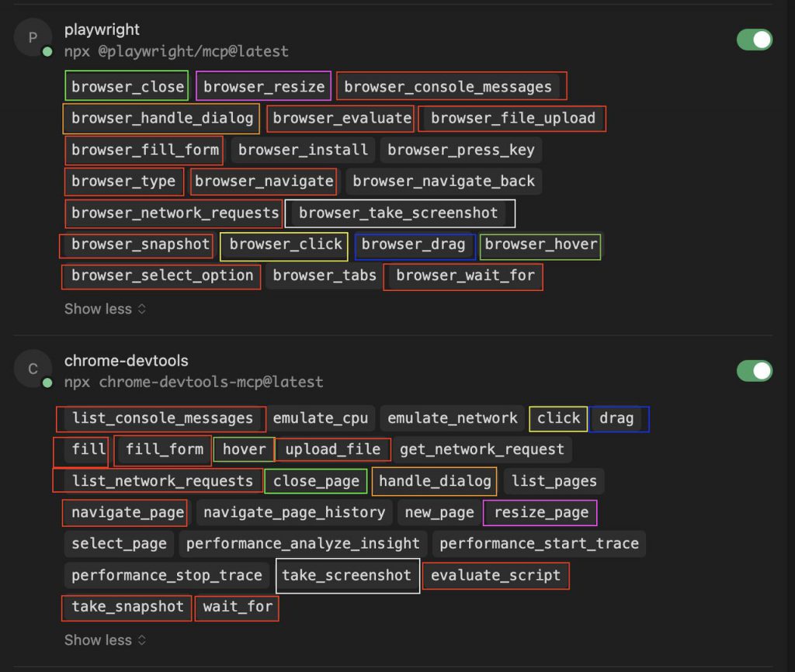Select the browser_handle_dialog tool
This screenshot has width=795, height=672.
pos(161,118)
